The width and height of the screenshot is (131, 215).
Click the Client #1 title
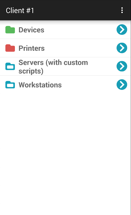(x=20, y=10)
